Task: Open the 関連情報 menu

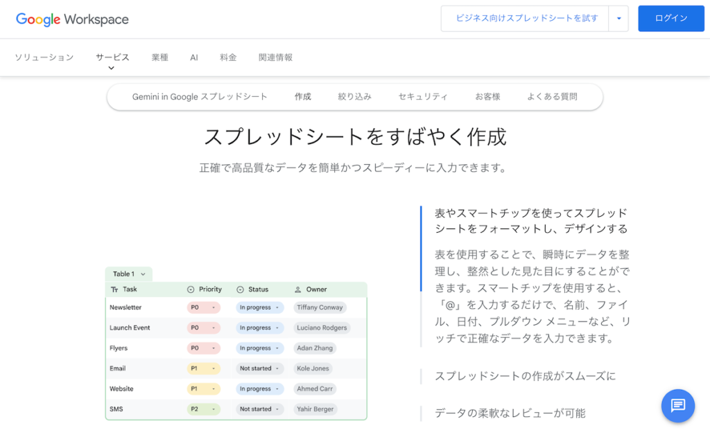Action: (x=275, y=57)
